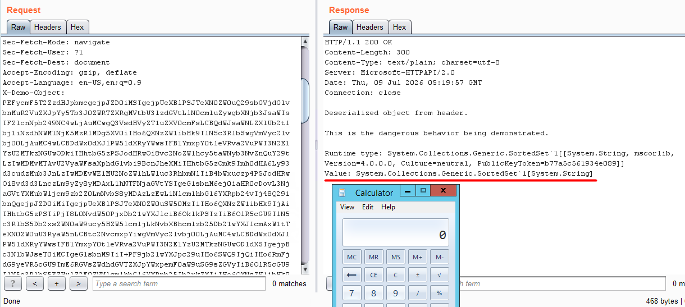Click Calculator MC memory clear button
685x307 pixels.
[x=352, y=257]
